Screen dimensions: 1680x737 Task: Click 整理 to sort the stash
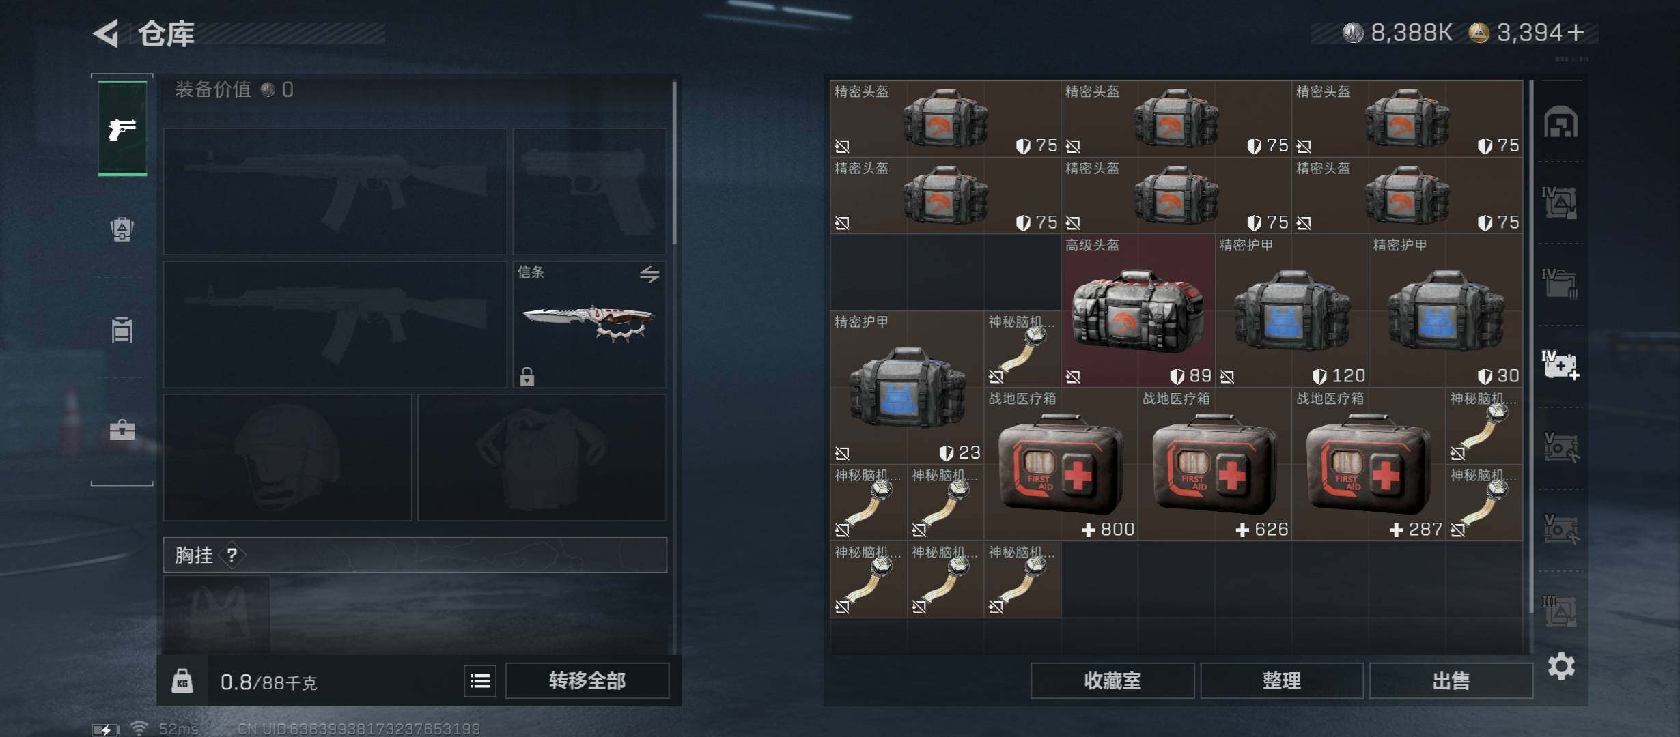click(1282, 680)
